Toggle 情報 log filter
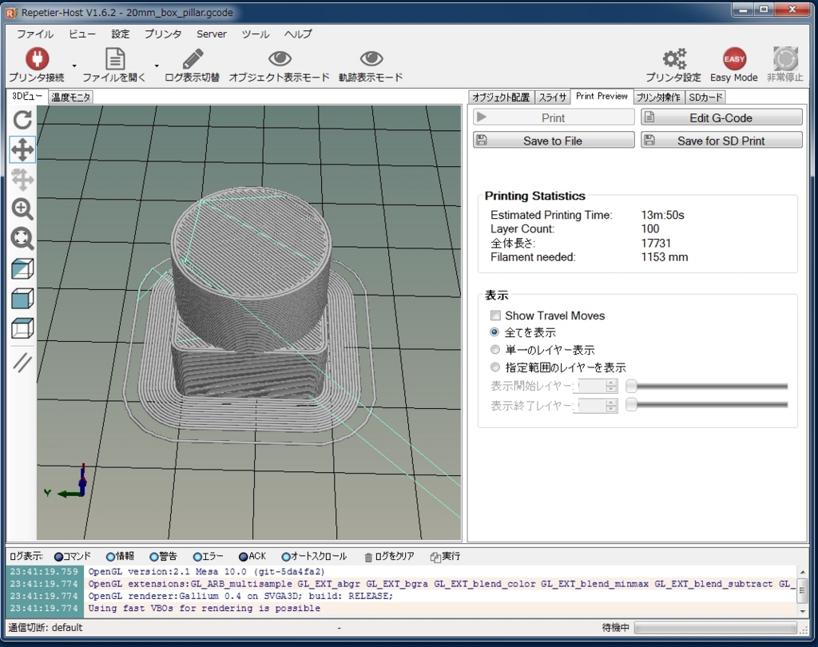Viewport: 818px width, 647px height. 120,557
